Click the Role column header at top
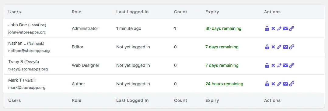 point(77,12)
